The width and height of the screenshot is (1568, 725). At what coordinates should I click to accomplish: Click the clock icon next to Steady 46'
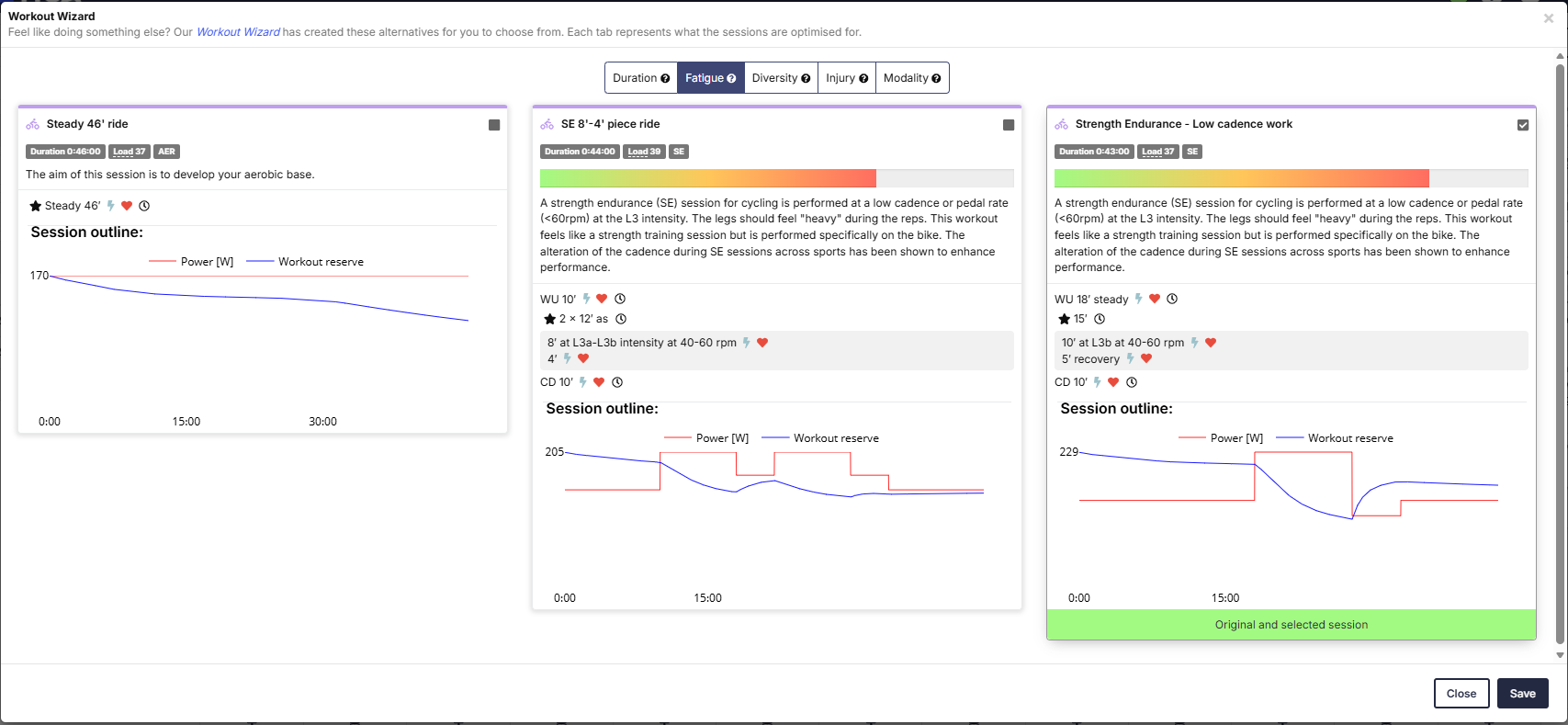coord(144,206)
